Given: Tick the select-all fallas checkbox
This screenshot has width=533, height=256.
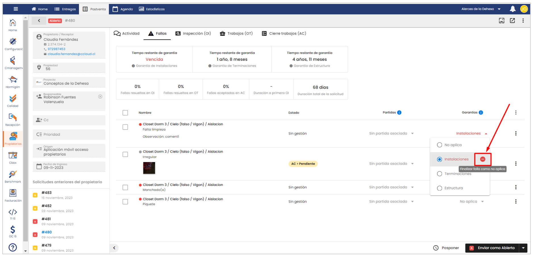Looking at the screenshot, I should [125, 113].
